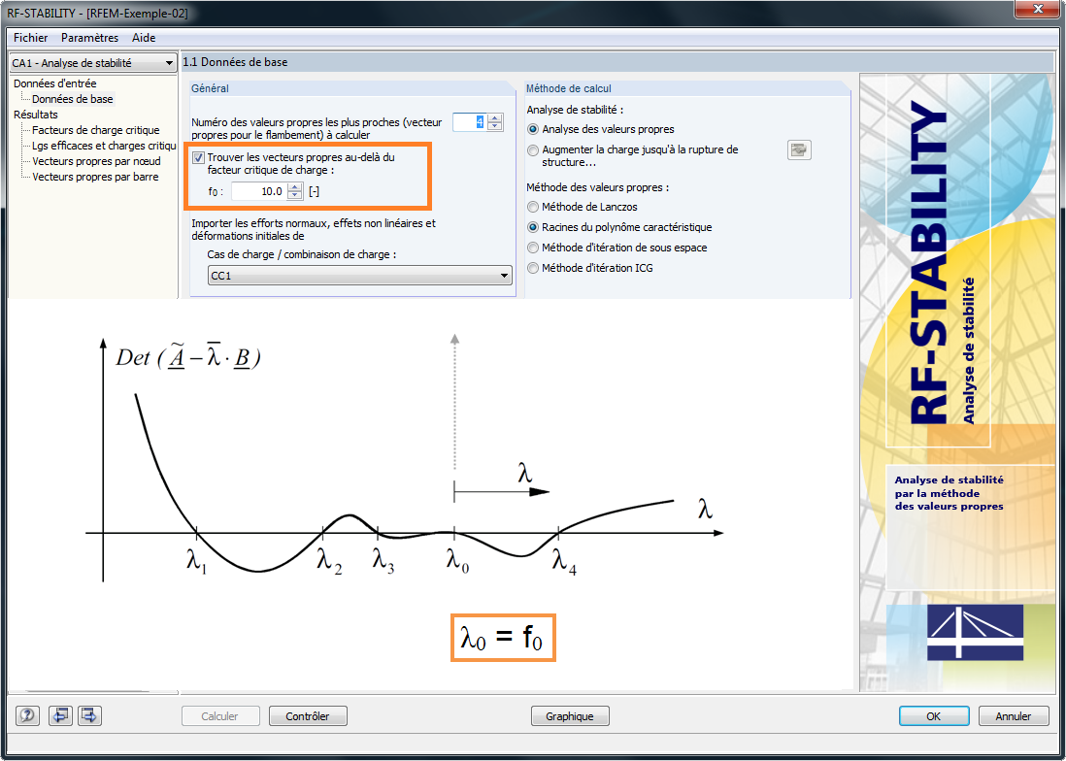Choose Méthode d'itération ICG
The image size is (1066, 761).
tap(533, 268)
